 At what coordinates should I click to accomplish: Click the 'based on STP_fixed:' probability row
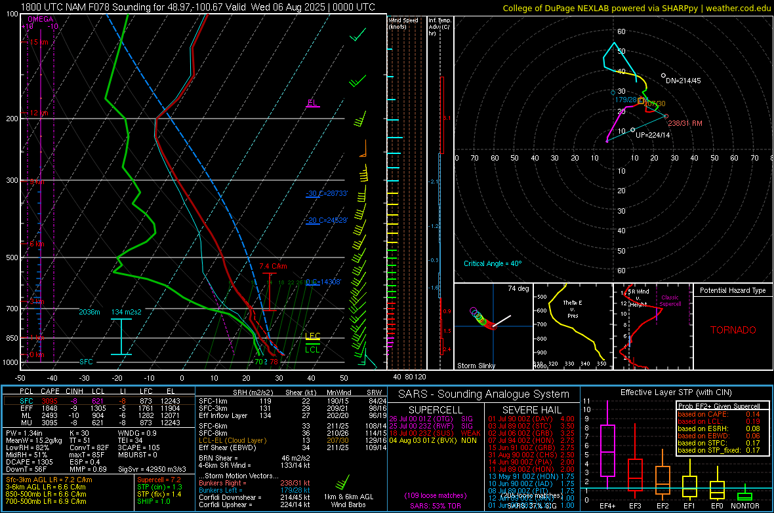[x=719, y=450]
